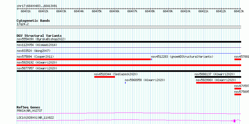Select variant label nsv5877957 (Almarri2020)
249x124 pixels.
click(37, 68)
